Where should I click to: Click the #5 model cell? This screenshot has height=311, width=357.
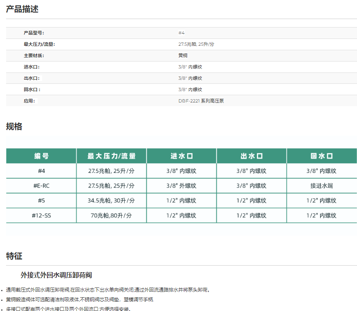(x=41, y=201)
